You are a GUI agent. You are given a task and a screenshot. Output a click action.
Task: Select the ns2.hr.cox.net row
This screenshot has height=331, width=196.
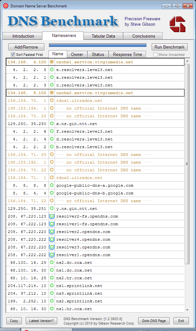[95, 278]
